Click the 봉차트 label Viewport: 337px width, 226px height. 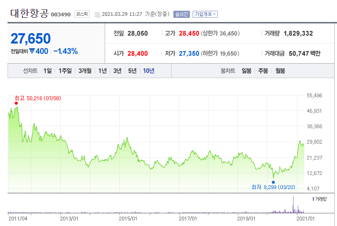[x=228, y=71]
